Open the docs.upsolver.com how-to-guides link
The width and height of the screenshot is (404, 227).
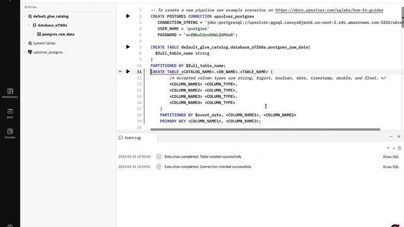click(x=329, y=10)
